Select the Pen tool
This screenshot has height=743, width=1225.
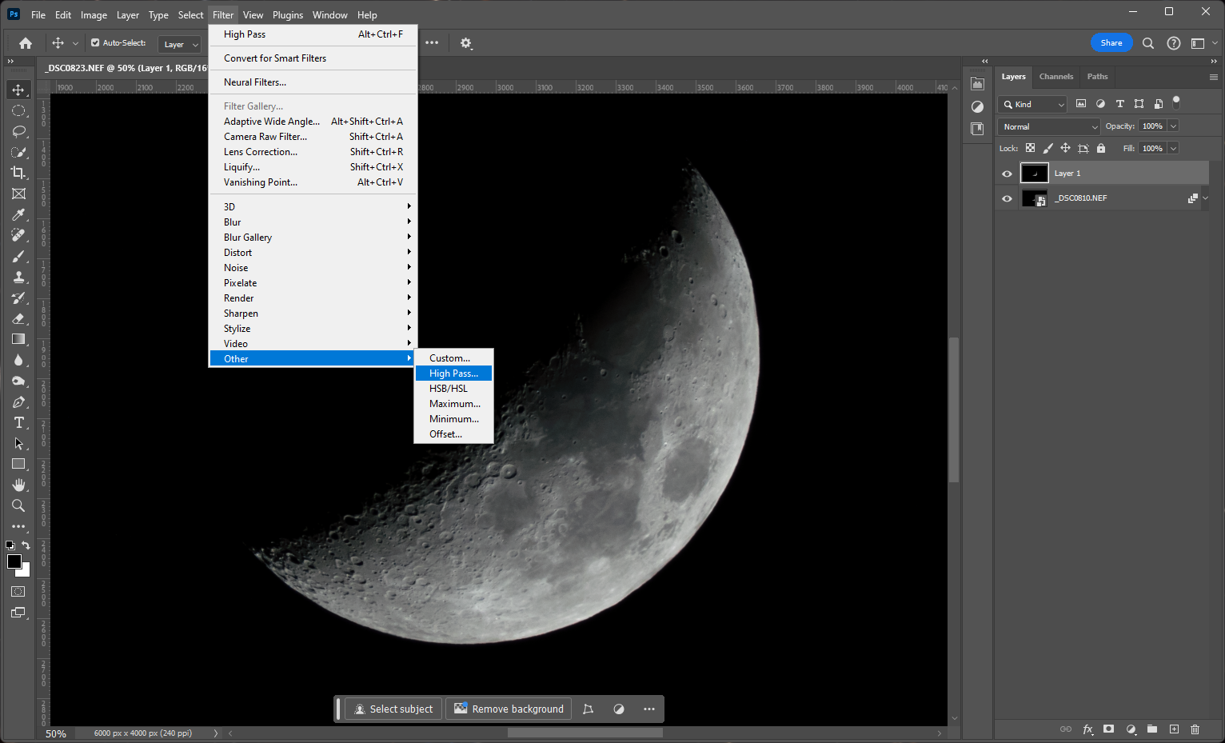tap(18, 401)
